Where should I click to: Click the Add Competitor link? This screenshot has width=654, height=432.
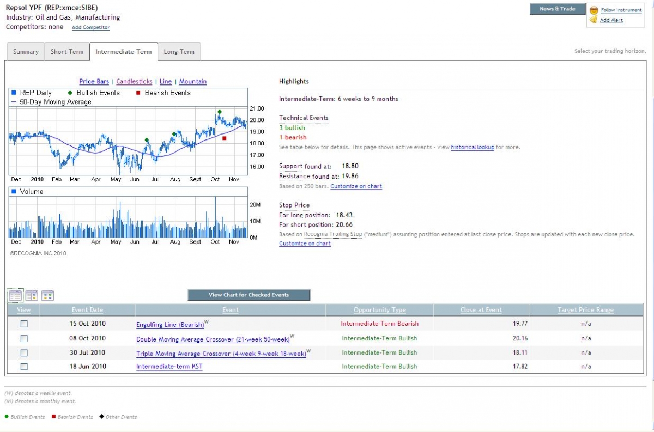90,28
